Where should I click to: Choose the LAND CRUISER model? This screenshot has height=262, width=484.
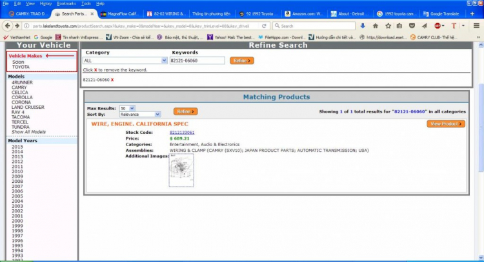pos(28,107)
